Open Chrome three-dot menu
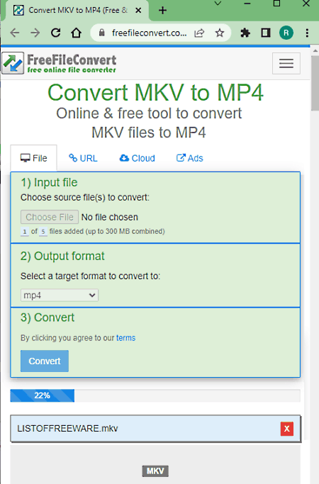 coord(307,33)
